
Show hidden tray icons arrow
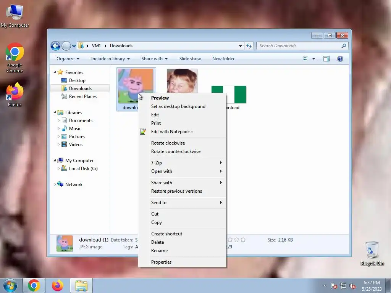325,286
